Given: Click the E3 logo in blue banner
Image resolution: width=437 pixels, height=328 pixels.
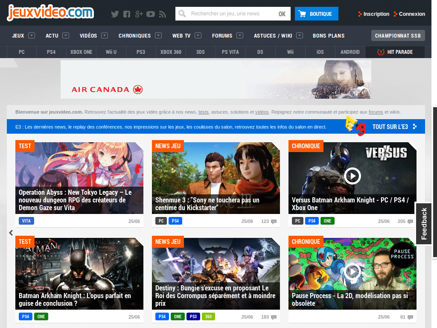Looking at the screenshot, I should point(355,126).
